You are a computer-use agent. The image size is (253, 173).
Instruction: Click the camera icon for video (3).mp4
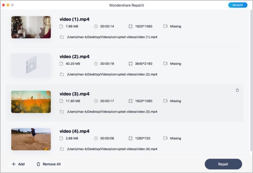click(165, 101)
